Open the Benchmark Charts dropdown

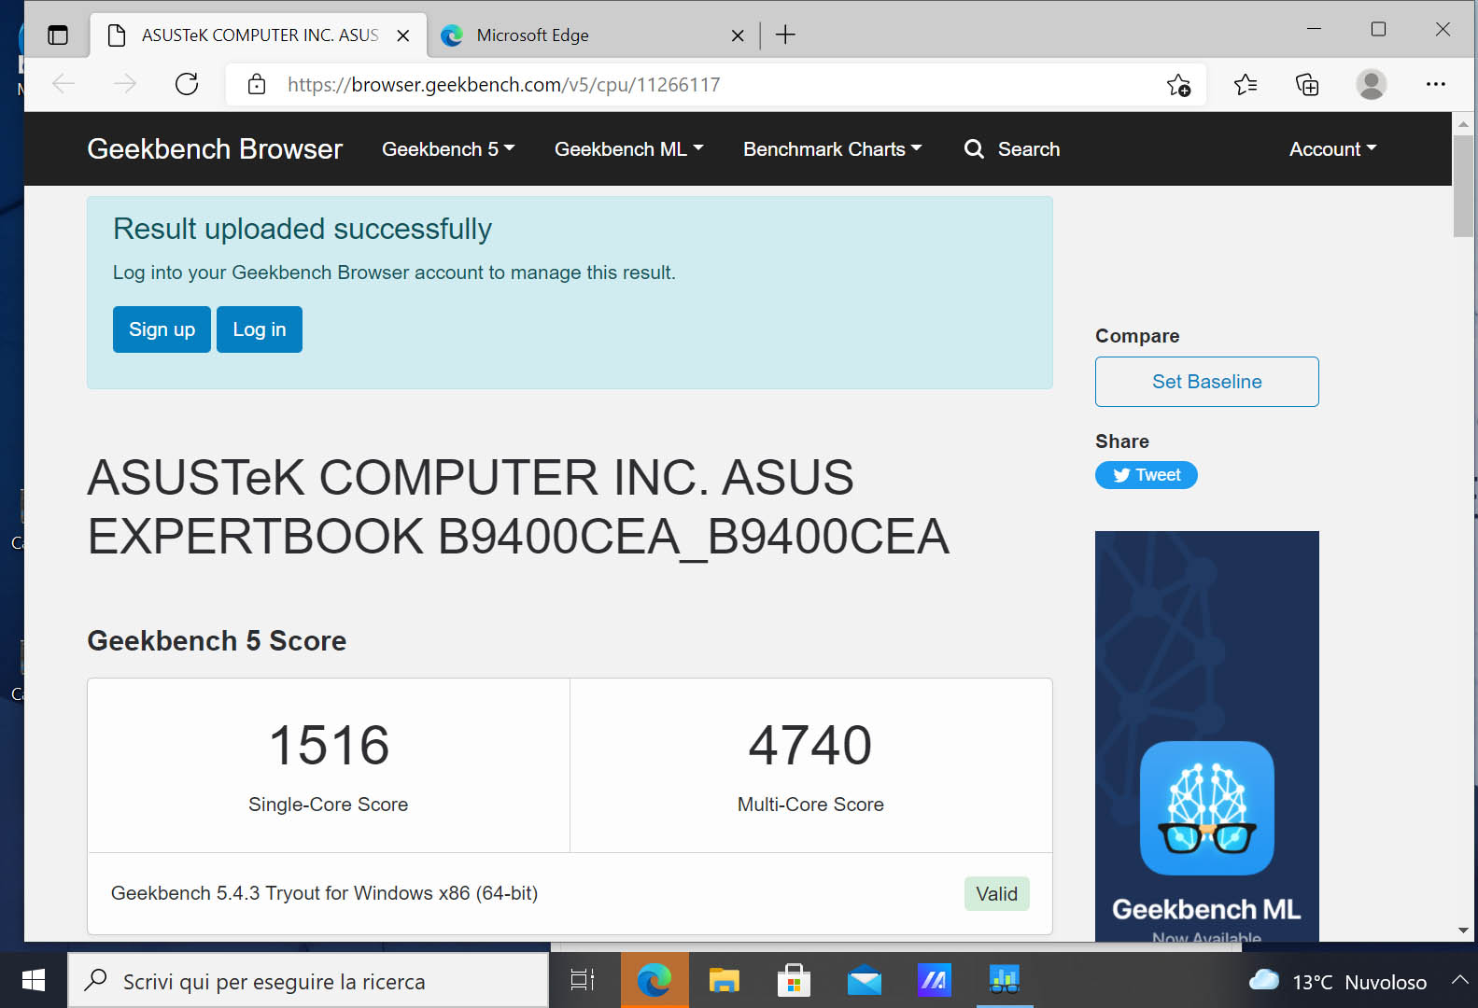(x=833, y=149)
